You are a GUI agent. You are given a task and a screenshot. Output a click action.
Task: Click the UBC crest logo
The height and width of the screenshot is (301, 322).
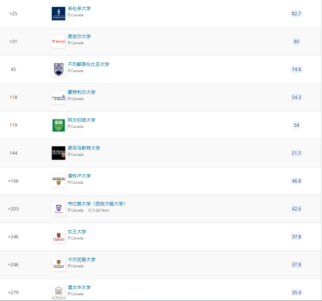click(59, 70)
